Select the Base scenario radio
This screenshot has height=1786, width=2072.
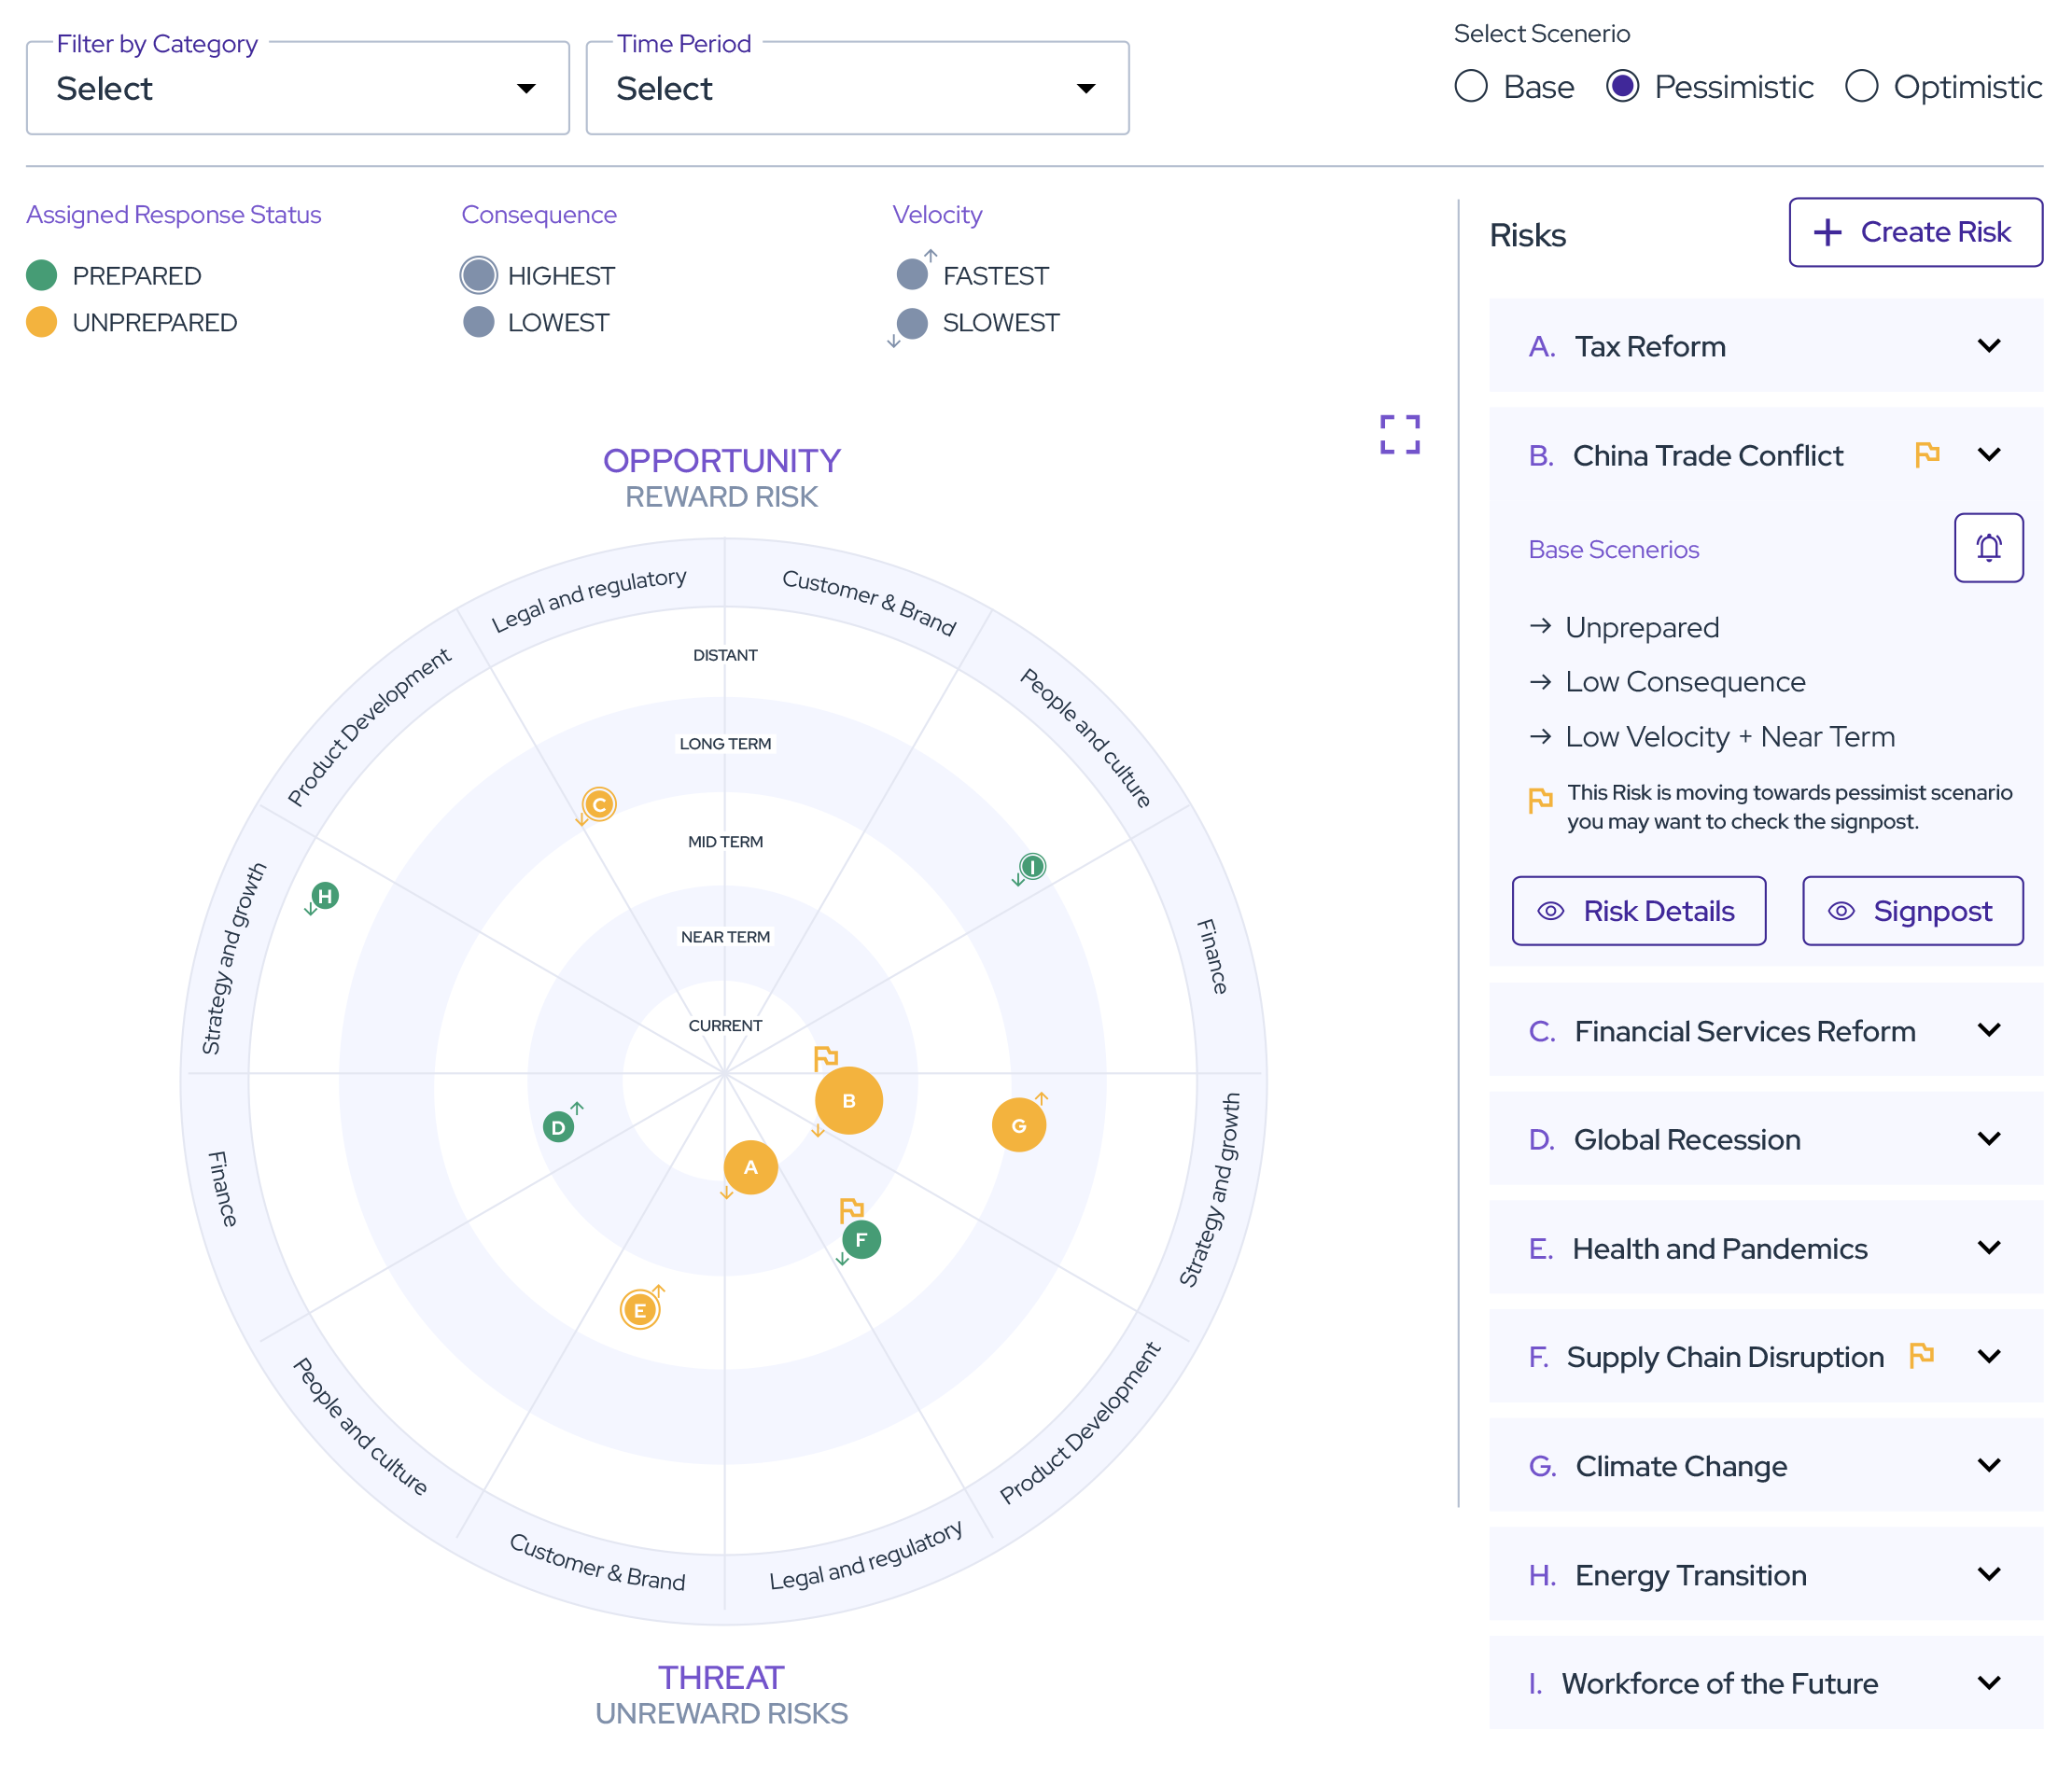[x=1470, y=87]
